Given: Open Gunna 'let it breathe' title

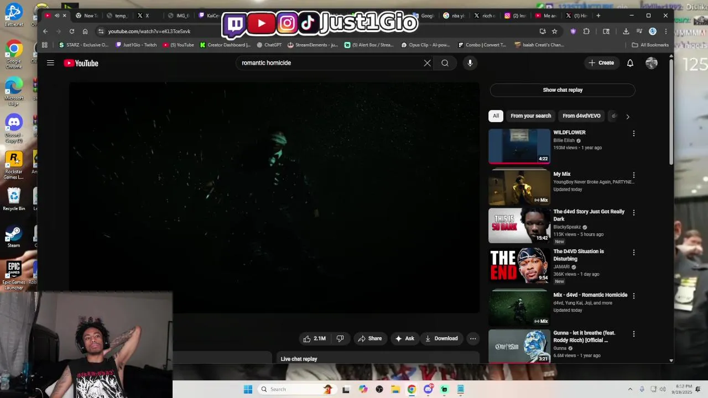Looking at the screenshot, I should pyautogui.click(x=584, y=337).
